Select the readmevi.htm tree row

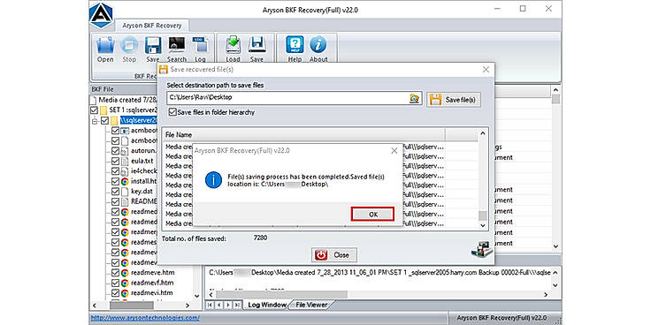(x=152, y=292)
